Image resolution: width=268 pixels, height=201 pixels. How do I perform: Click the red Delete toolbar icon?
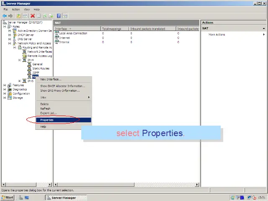[x=32, y=16]
